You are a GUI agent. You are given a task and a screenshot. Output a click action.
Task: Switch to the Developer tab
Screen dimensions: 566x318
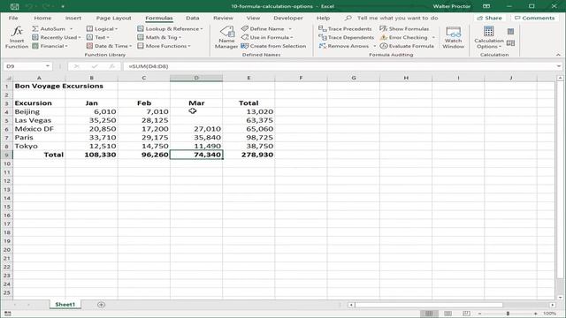point(288,18)
